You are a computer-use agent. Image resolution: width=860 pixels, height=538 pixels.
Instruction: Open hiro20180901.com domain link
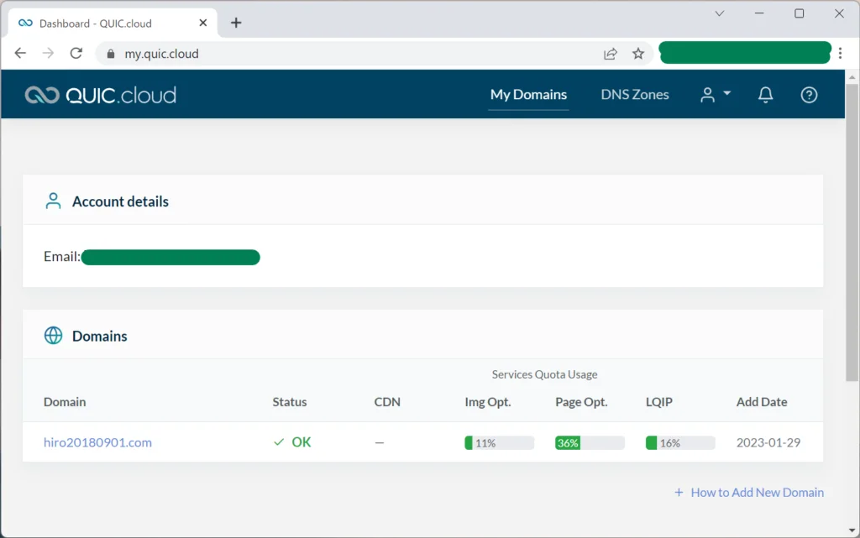coord(97,442)
